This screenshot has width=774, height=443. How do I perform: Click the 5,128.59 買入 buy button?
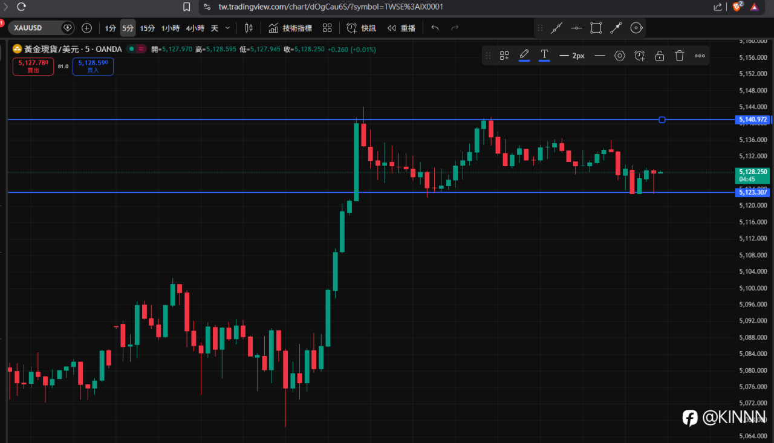(x=93, y=66)
